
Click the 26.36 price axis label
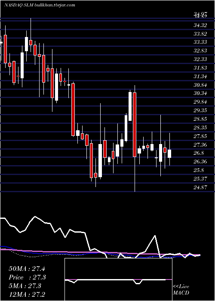200,162
